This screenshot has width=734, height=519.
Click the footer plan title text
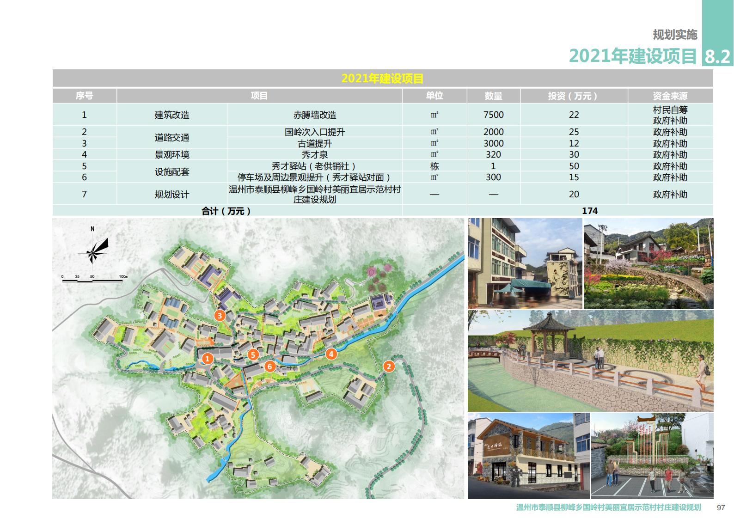coord(609,507)
